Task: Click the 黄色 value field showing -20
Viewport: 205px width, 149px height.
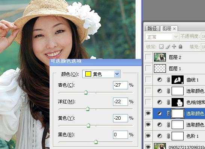Action: coord(121,118)
